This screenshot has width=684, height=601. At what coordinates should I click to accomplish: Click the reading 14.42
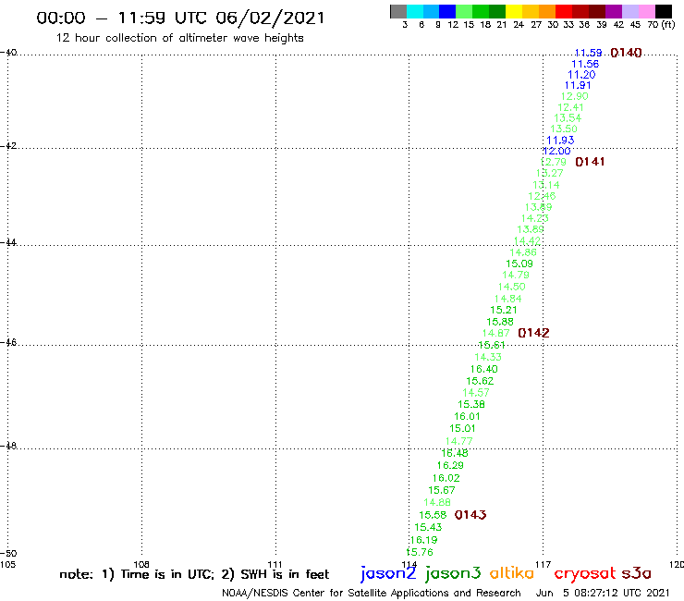pos(527,241)
